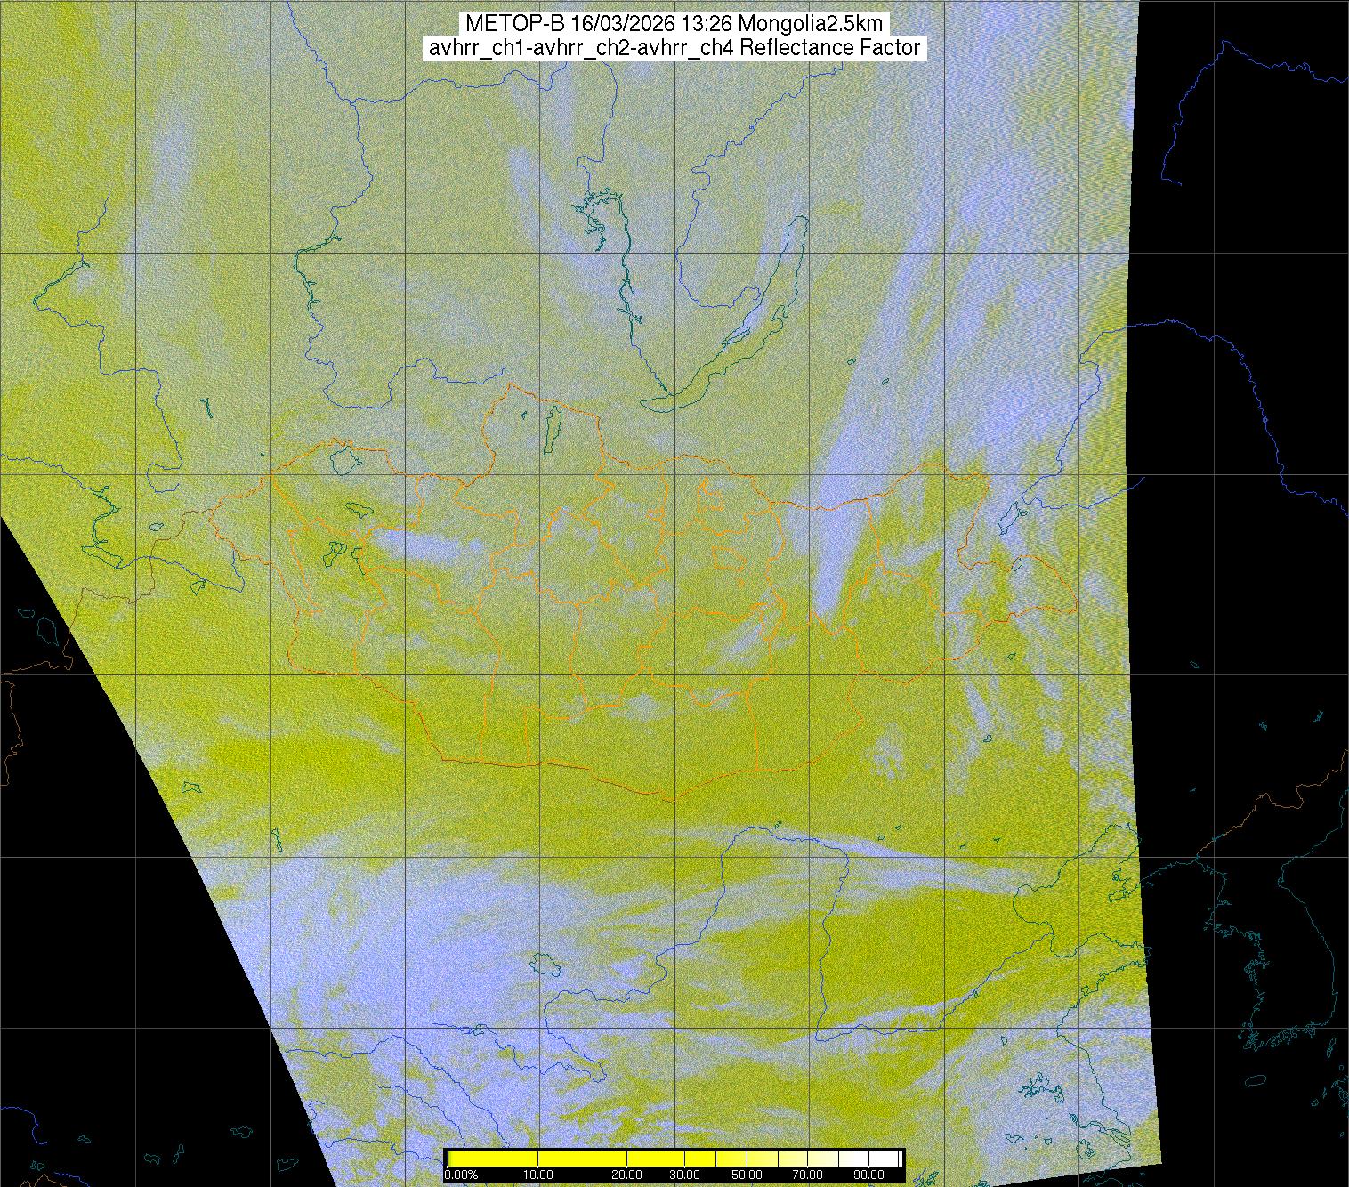Click the 'avhrr_ch1-avhrr_ch2-avhrr_ch4 Reflectance Factor' caption
Image resolution: width=1349 pixels, height=1187 pixels.
[x=674, y=48]
